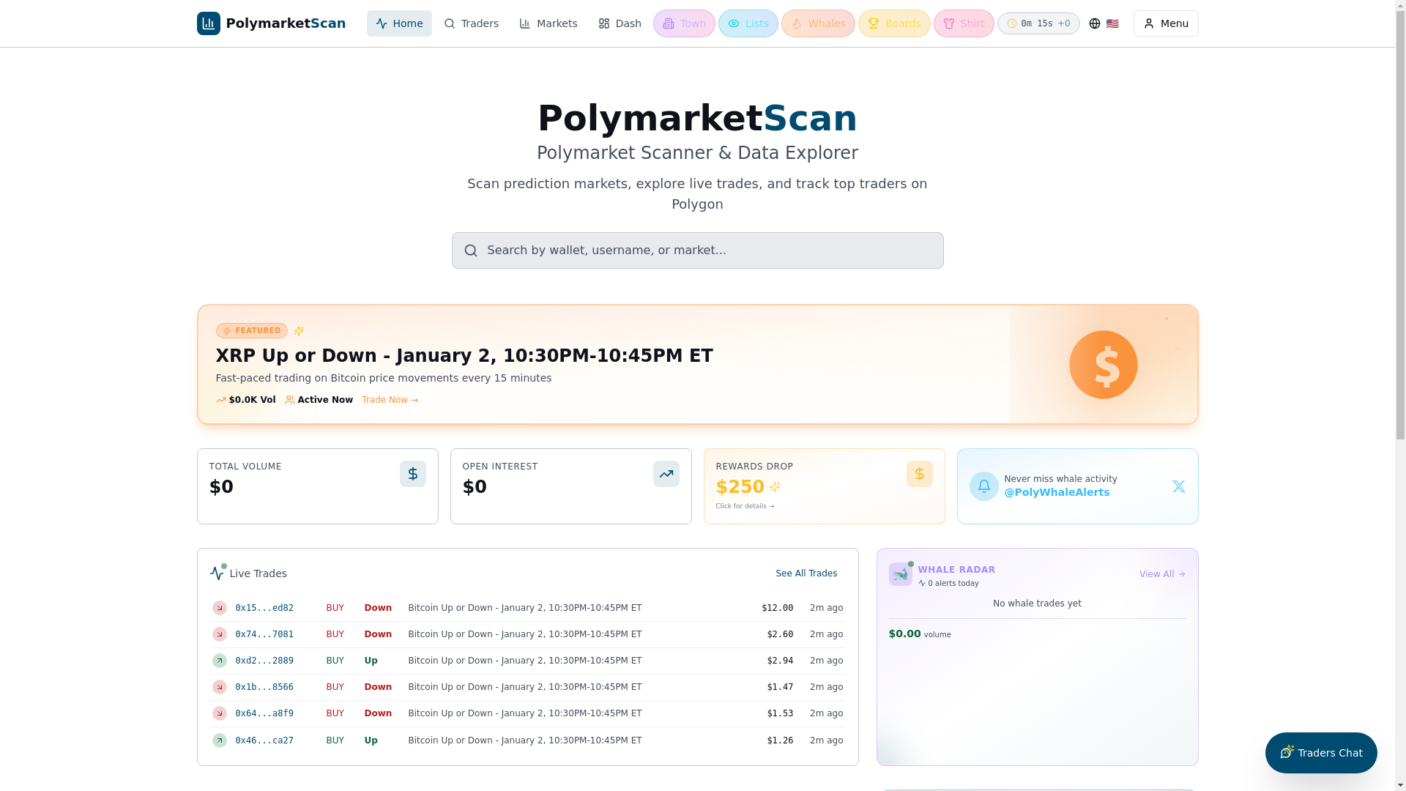The height and width of the screenshot is (791, 1406).
Task: Open the Shirt merch button
Action: (x=964, y=23)
